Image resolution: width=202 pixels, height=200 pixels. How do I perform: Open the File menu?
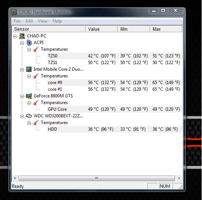tap(17, 21)
